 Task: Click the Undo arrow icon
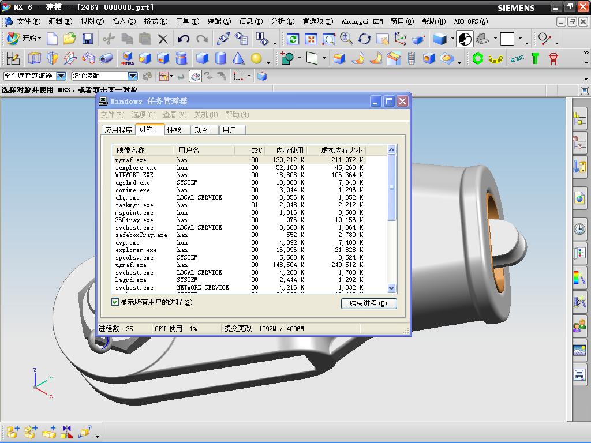[x=184, y=39]
